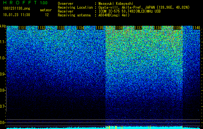Click the Receiving Location label

[x=75, y=7]
